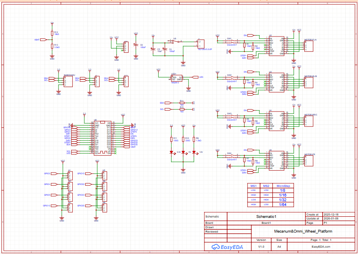Select the U3 stepper driver symbol
The image size is (358, 254).
click(276, 83)
